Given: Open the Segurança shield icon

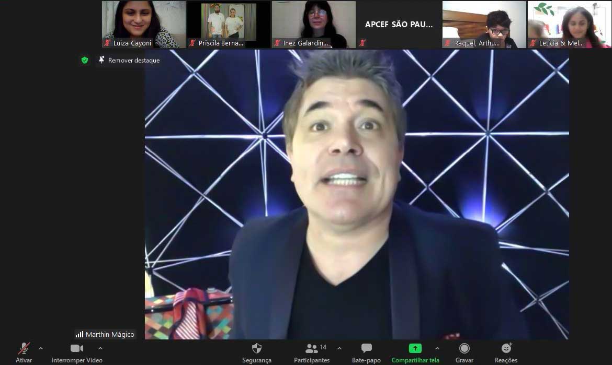Looking at the screenshot, I should point(256,349).
